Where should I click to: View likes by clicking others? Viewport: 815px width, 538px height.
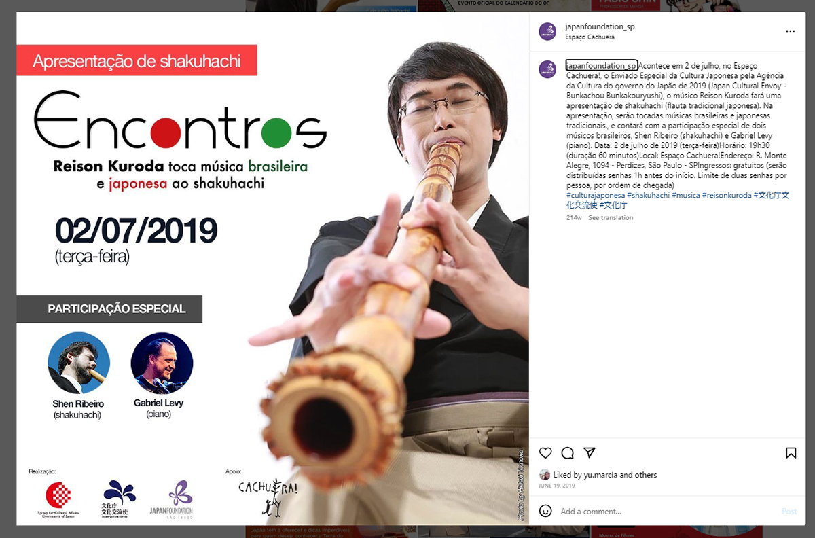(646, 475)
